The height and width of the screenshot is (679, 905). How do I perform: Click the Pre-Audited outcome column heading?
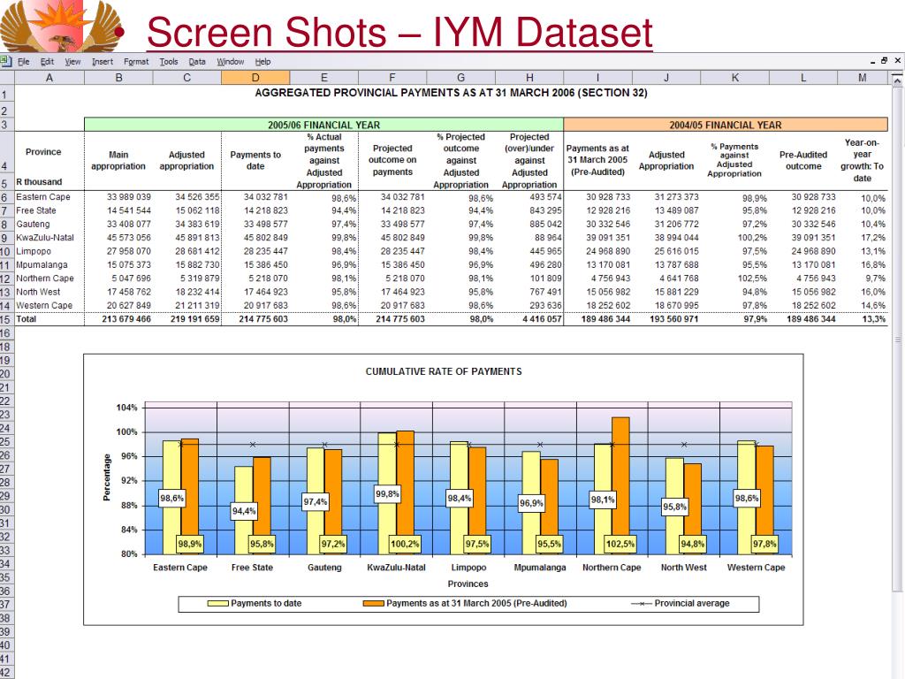(x=803, y=161)
